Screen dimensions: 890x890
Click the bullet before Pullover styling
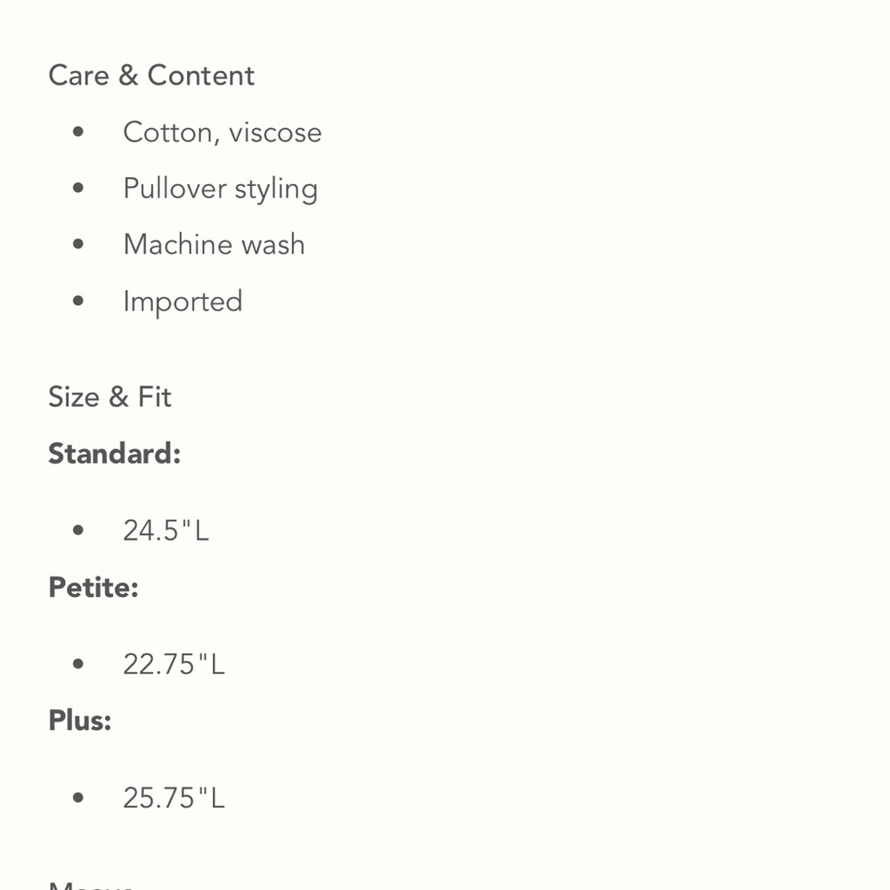pyautogui.click(x=78, y=188)
